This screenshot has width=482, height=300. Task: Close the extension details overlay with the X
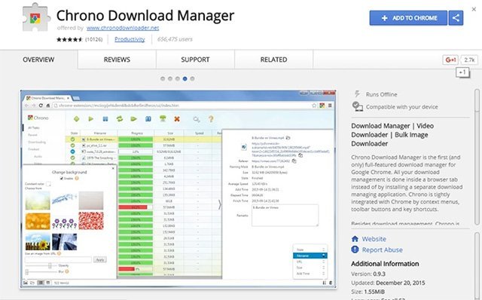click(x=474, y=9)
